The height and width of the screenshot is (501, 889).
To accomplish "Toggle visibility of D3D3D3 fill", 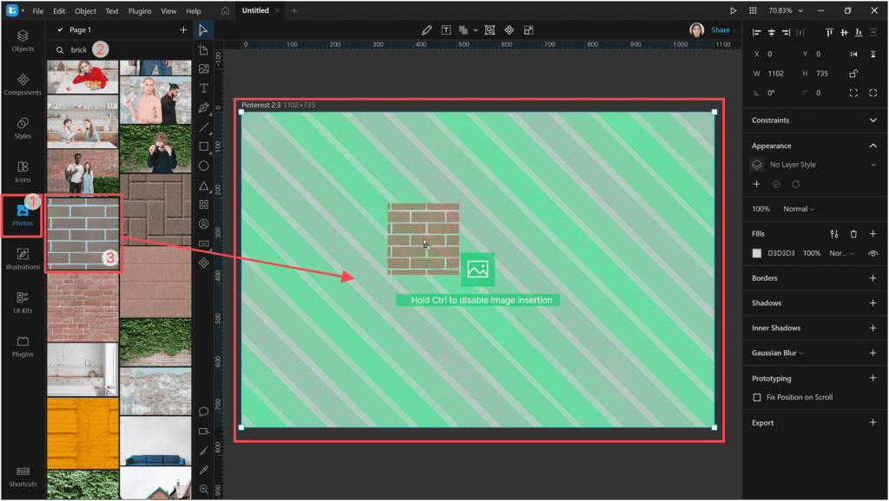I will coord(873,254).
